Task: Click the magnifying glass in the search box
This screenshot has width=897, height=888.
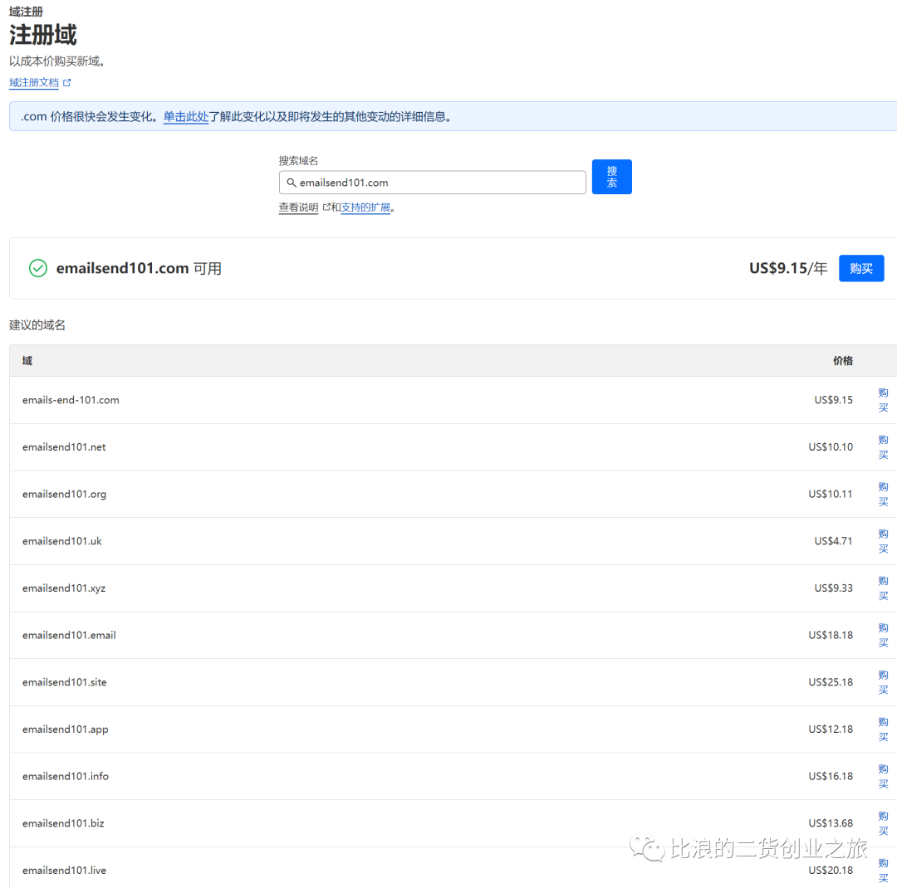Action: 292,182
